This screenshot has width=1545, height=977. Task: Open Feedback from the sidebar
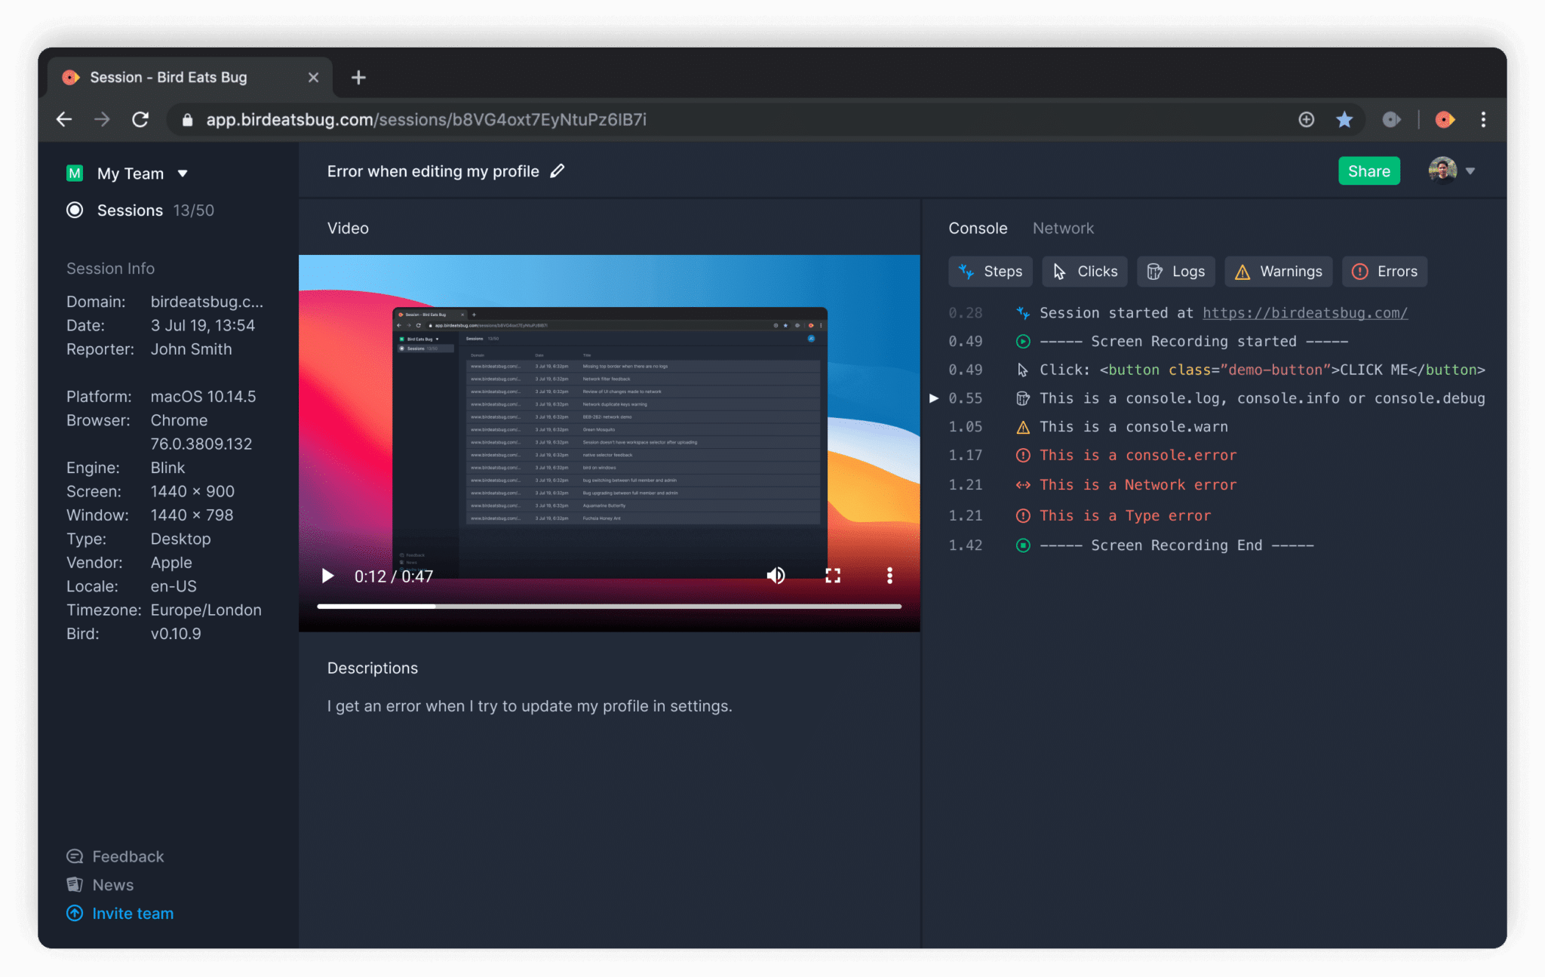[x=127, y=856]
